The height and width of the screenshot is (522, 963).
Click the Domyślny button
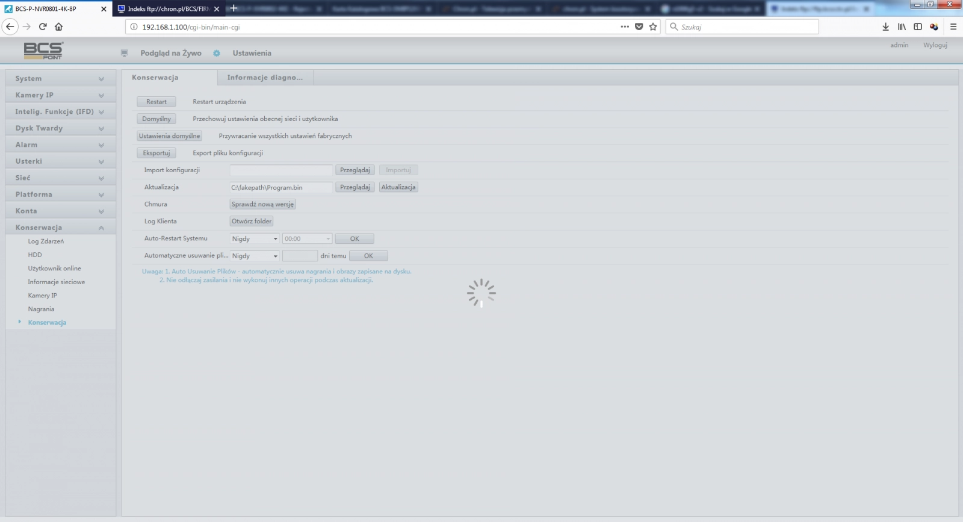click(156, 119)
